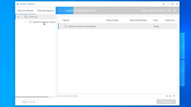Click the 1 item encontrado status text
191x107 pixels.
click(67, 96)
